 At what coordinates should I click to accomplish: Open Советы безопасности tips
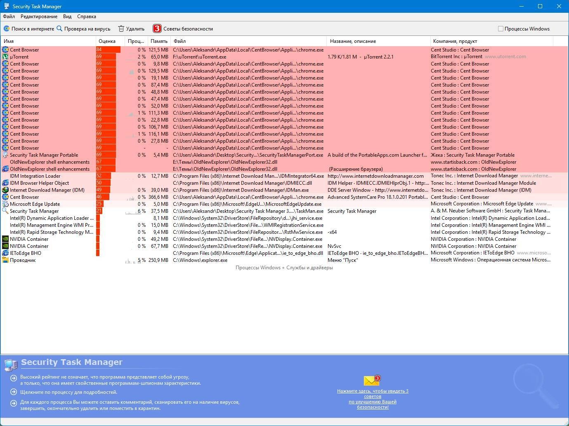pos(183,29)
